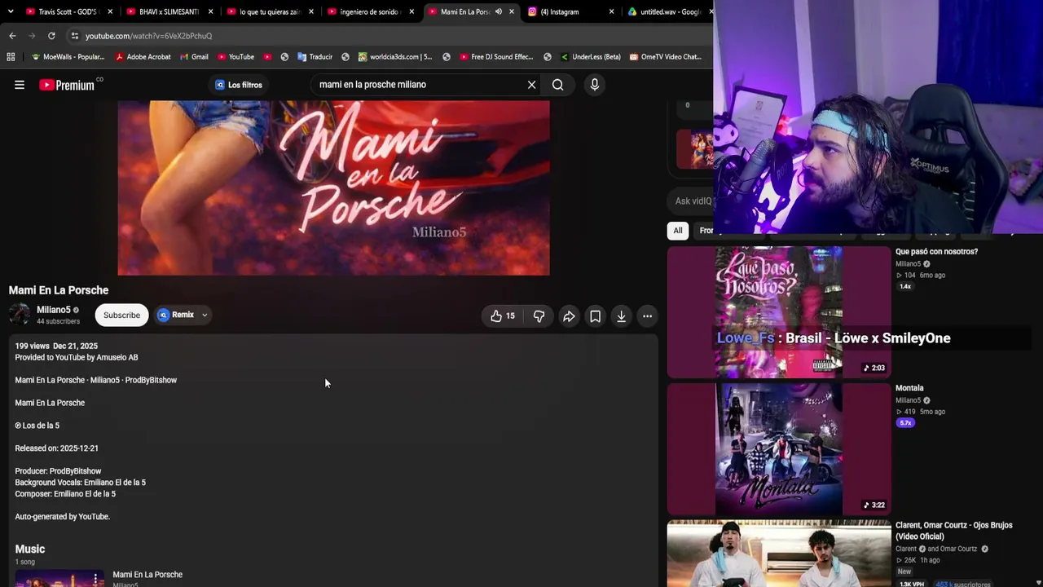Close the Mami En La Porsche tab
Image resolution: width=1043 pixels, height=587 pixels.
[x=512, y=11]
